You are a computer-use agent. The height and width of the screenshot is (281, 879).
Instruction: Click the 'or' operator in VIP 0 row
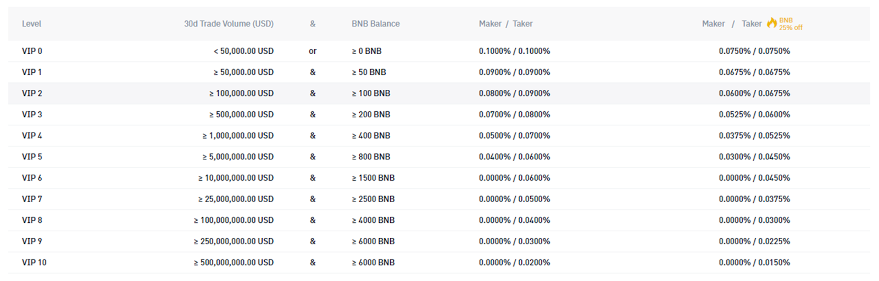pyautogui.click(x=313, y=51)
